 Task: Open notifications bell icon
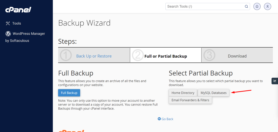coord(257,6)
